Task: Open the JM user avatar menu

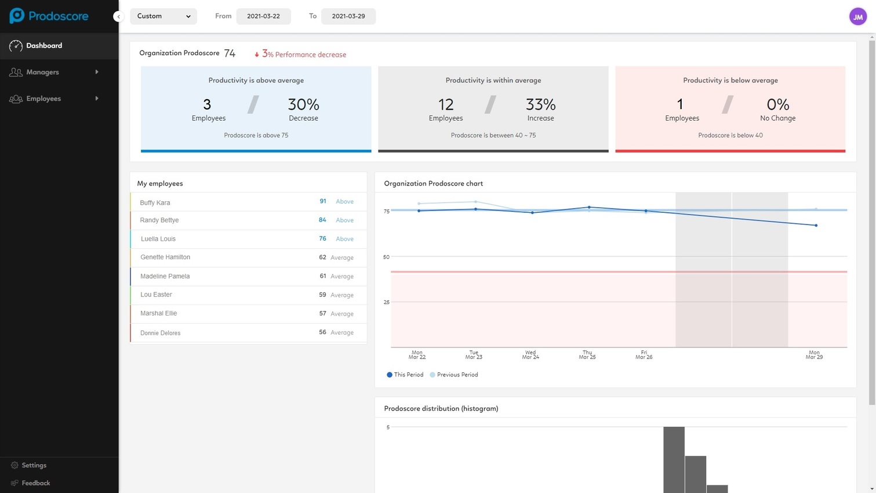Action: click(x=857, y=16)
